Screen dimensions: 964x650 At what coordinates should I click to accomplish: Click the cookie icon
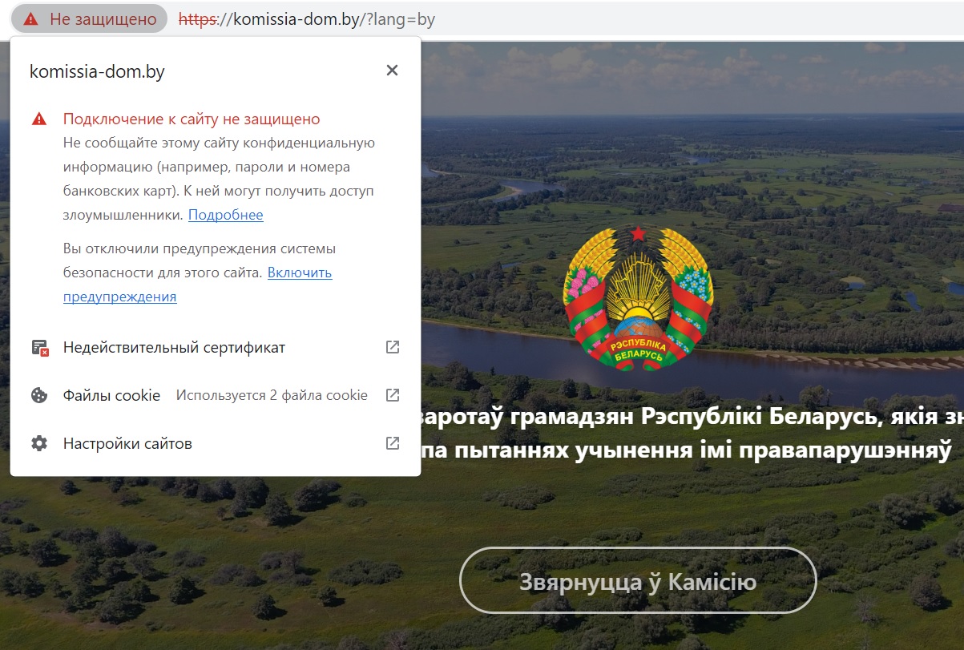pyautogui.click(x=38, y=395)
